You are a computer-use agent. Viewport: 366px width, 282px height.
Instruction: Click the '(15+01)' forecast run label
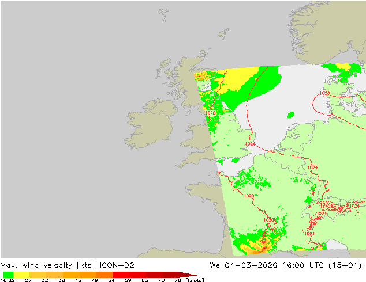tap(345, 265)
